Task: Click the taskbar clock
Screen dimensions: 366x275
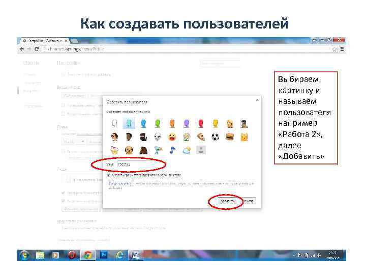Action: (x=332, y=255)
